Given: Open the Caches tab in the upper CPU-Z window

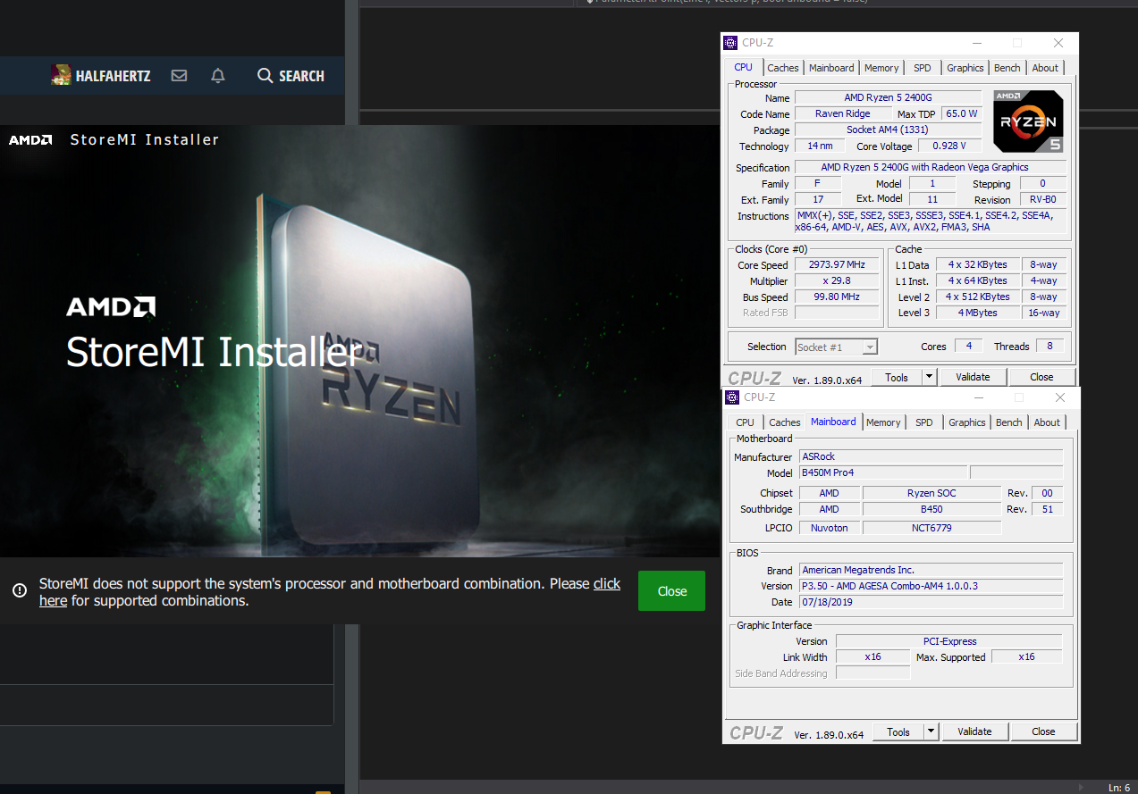Looking at the screenshot, I should (783, 68).
